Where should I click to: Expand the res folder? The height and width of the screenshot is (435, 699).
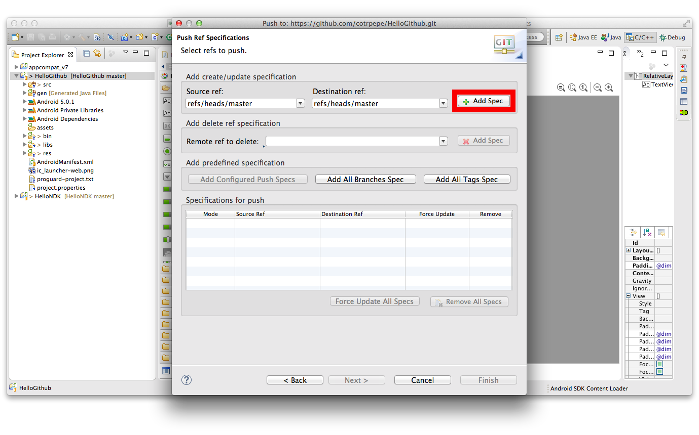pyautogui.click(x=24, y=153)
